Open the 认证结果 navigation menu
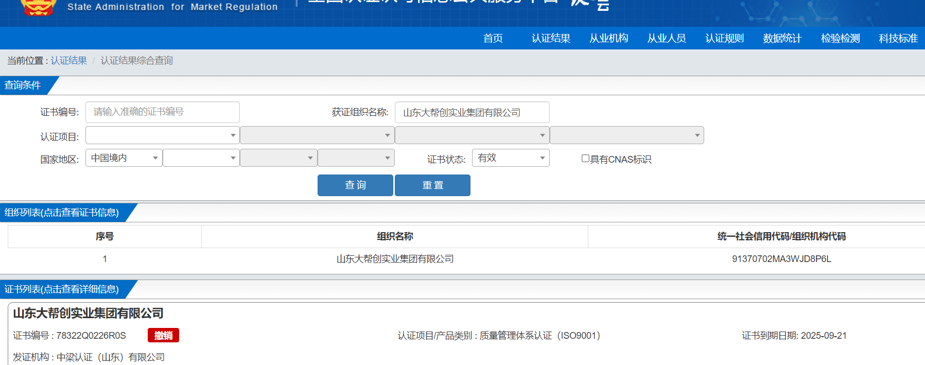Screen dimensions: 925x365 tap(551, 38)
